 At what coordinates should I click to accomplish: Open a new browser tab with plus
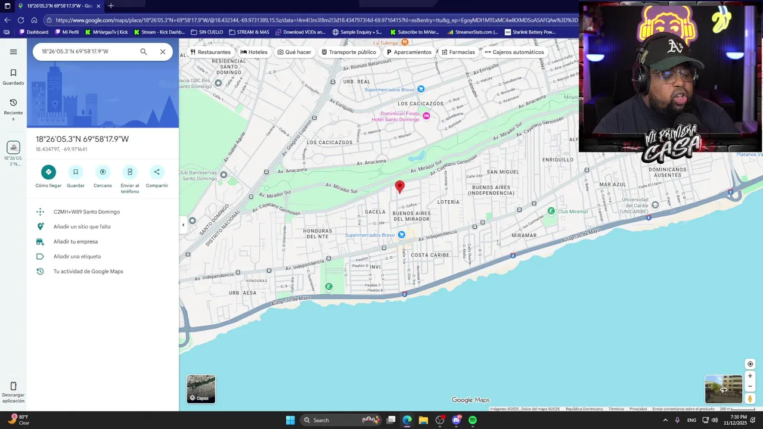point(111,6)
